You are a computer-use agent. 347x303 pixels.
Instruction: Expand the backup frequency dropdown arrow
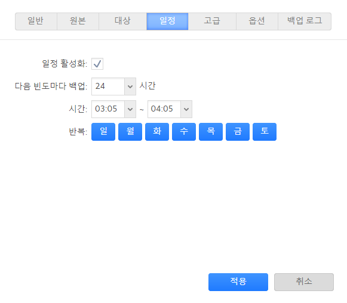[x=130, y=86]
